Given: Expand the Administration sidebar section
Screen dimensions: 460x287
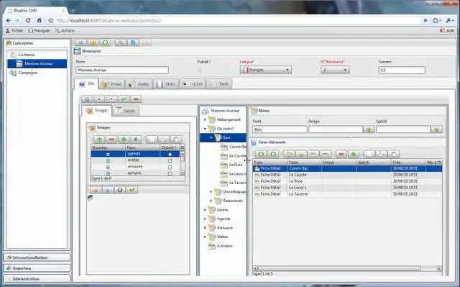Looking at the screenshot, I should [37, 279].
